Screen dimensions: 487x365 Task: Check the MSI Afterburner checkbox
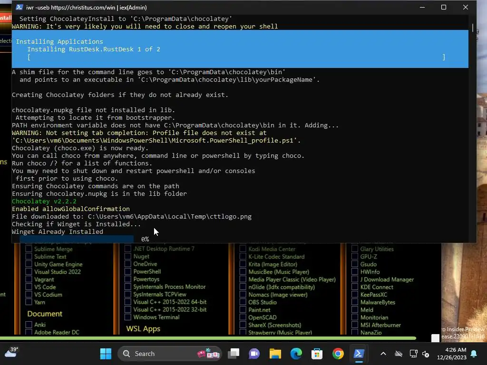click(x=355, y=325)
